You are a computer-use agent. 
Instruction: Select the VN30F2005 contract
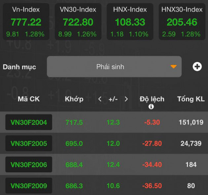coord(29,143)
